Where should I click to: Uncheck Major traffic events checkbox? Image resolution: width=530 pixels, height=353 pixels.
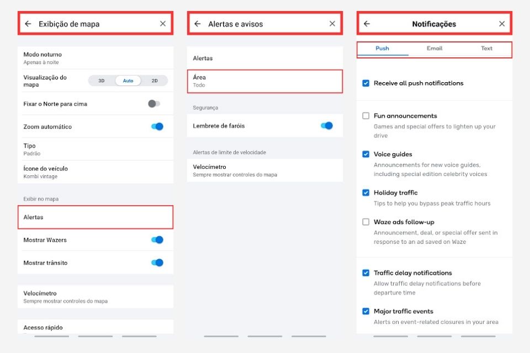point(365,311)
